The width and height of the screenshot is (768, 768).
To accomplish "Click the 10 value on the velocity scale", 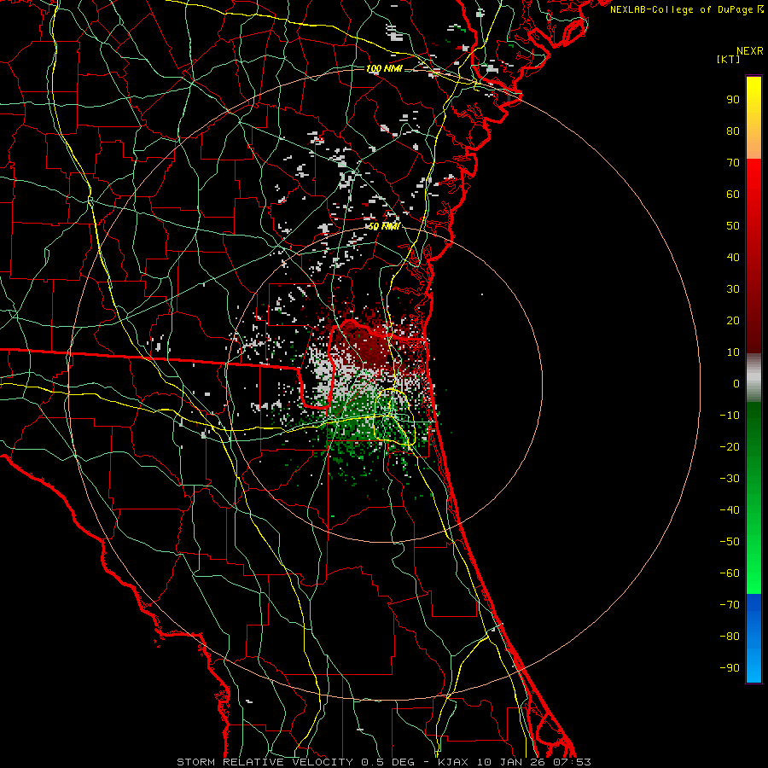I will (x=733, y=352).
